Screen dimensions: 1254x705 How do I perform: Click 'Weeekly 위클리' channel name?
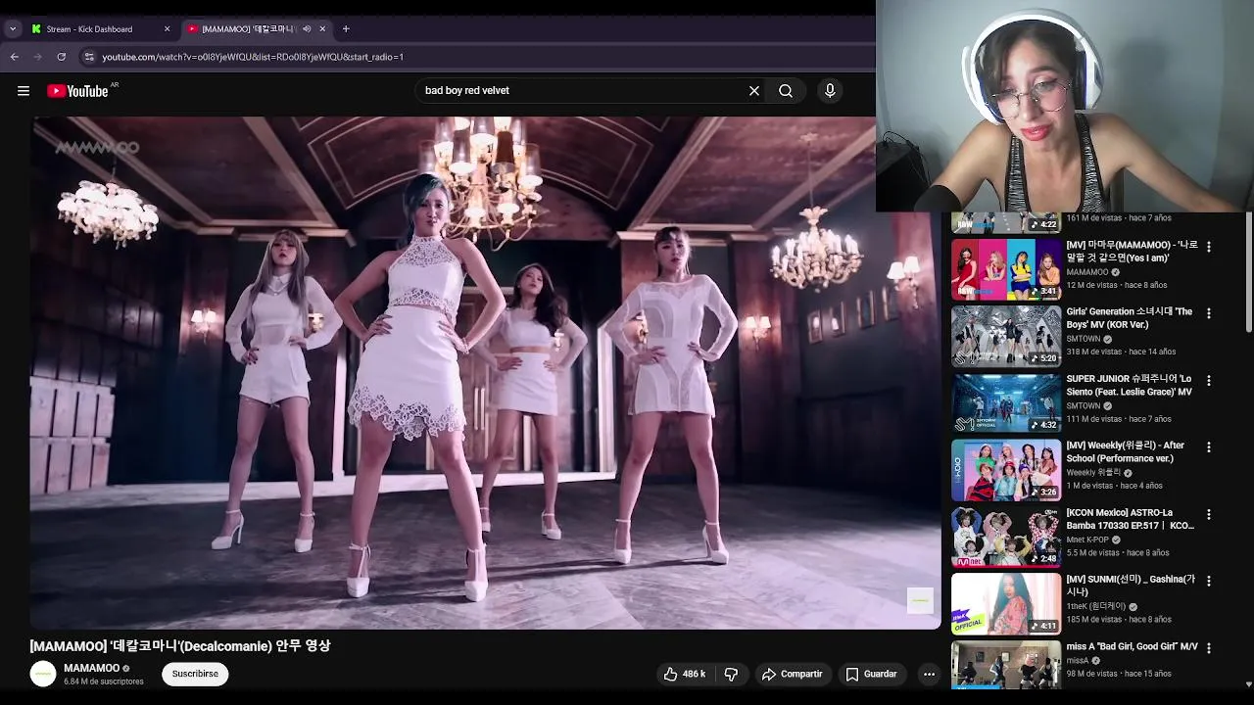click(1093, 473)
